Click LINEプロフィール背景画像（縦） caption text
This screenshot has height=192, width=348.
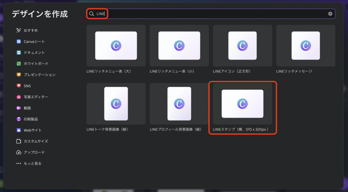[x=176, y=129]
